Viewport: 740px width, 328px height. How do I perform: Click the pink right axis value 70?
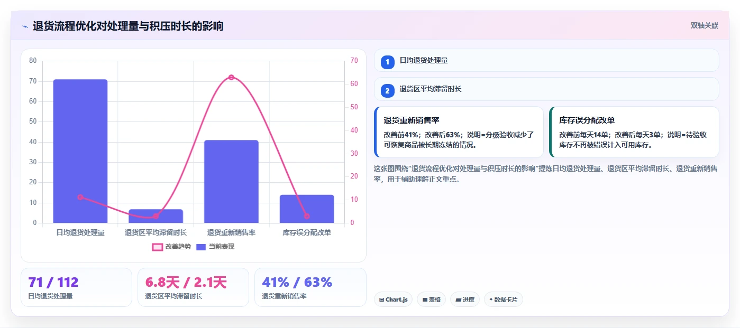pyautogui.click(x=354, y=61)
